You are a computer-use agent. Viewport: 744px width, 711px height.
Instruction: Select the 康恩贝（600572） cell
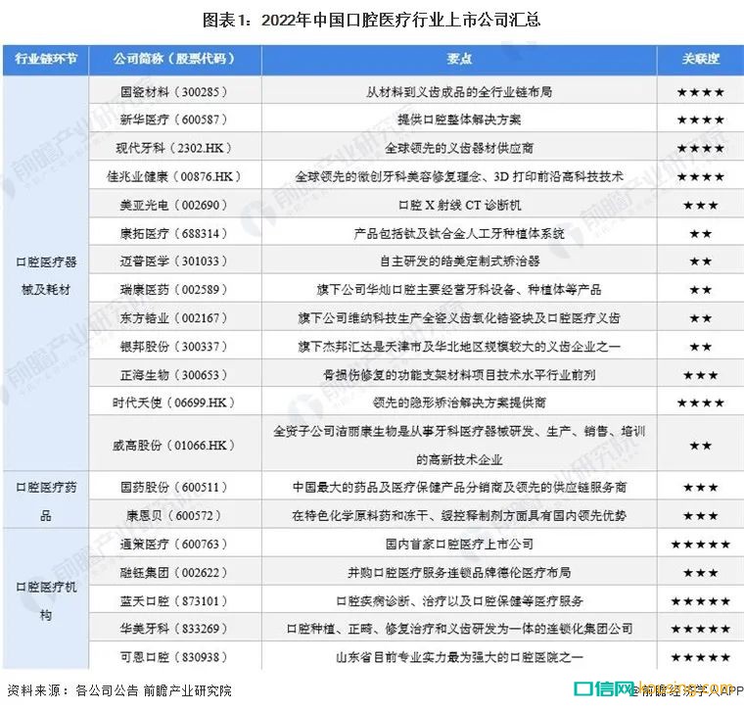click(x=174, y=515)
